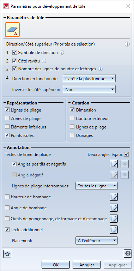Image resolution: width=134 pixels, height=271 pixels.
Task: Open Lignes de pliage interrompues dropdown
Action: click(97, 186)
